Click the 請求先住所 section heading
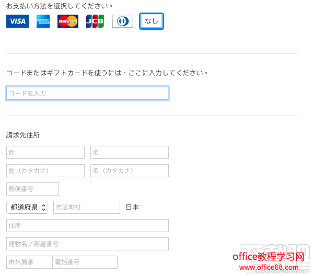The width and height of the screenshot is (314, 276). click(23, 135)
